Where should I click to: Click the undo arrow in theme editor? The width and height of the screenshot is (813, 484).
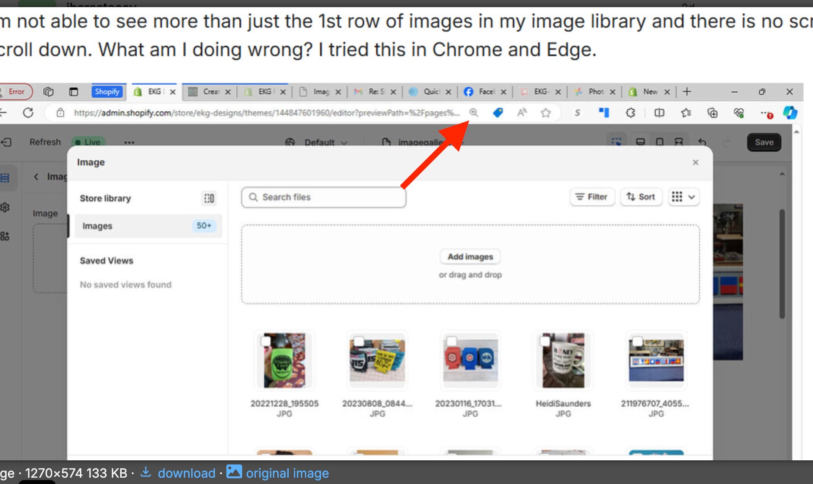point(702,142)
